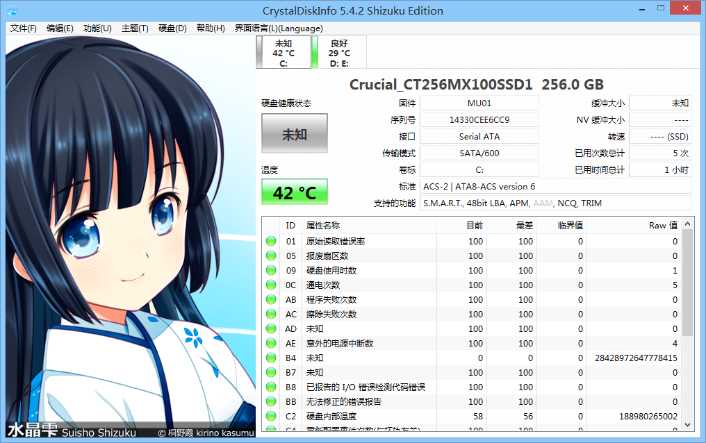Click the Raw 值 column header
This screenshot has height=443, width=706.
click(634, 226)
